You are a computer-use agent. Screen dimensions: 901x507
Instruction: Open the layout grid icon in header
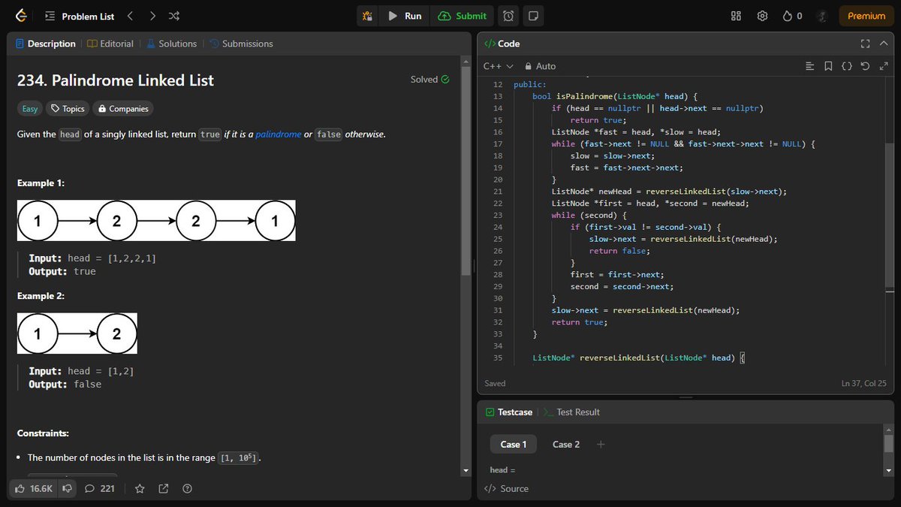(x=736, y=16)
